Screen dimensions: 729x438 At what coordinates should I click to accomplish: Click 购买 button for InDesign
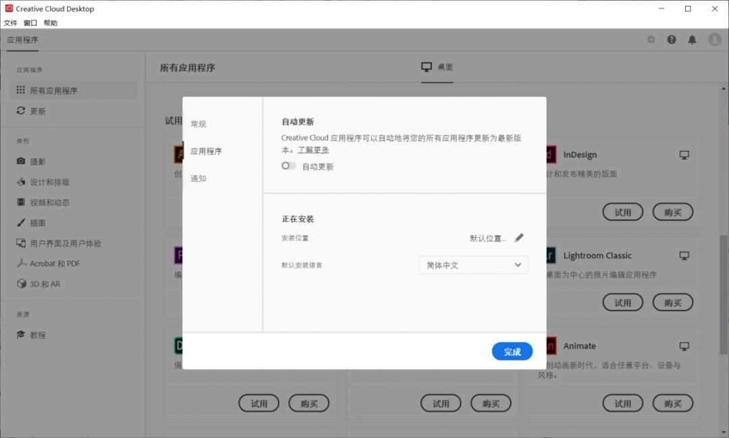(x=673, y=212)
